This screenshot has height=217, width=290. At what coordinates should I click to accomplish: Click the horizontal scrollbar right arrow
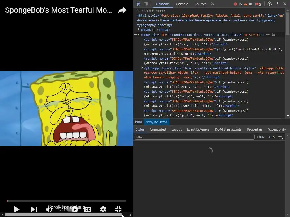[131, 215]
